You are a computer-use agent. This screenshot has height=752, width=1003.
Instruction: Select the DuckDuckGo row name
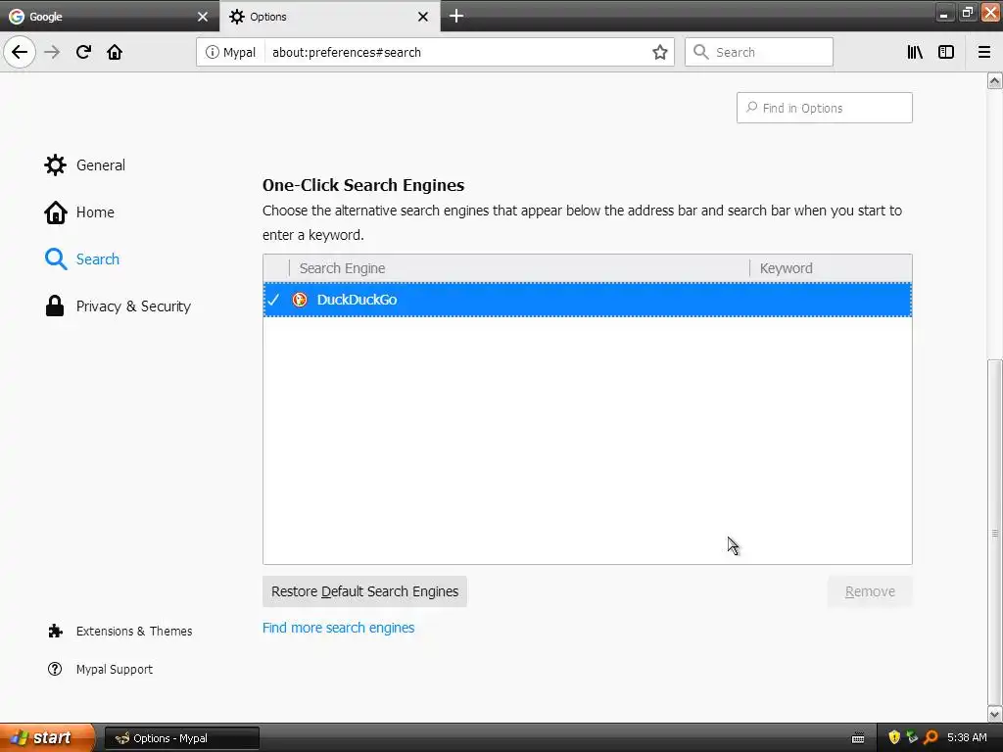pos(357,300)
